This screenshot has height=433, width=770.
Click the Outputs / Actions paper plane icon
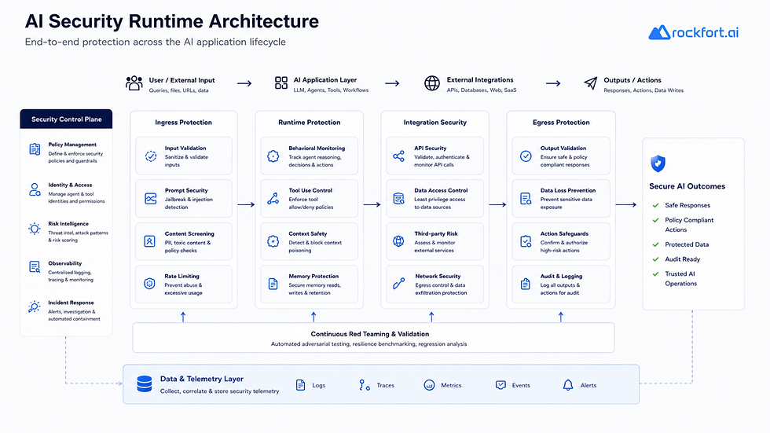point(591,83)
